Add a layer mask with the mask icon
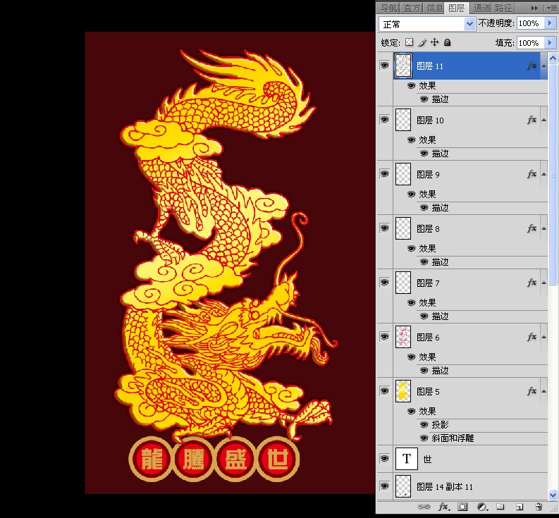Viewport: 559px width, 518px height. click(462, 506)
